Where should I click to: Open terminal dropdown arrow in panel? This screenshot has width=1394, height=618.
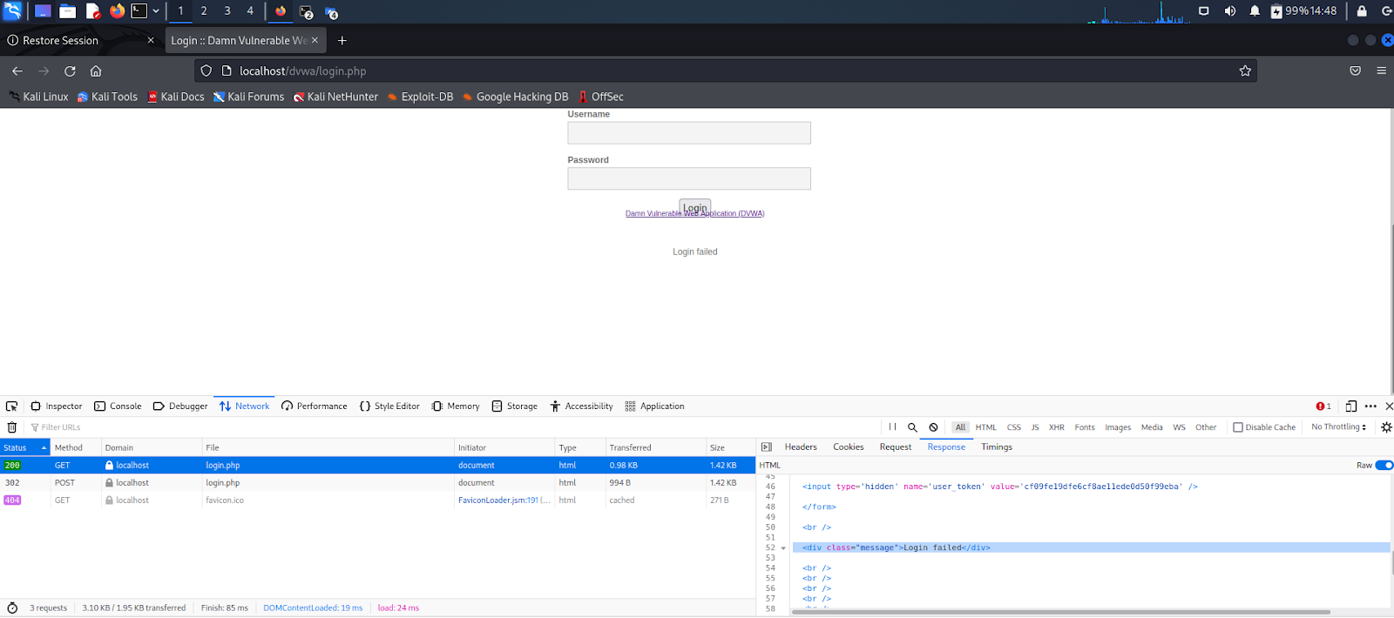coord(156,11)
